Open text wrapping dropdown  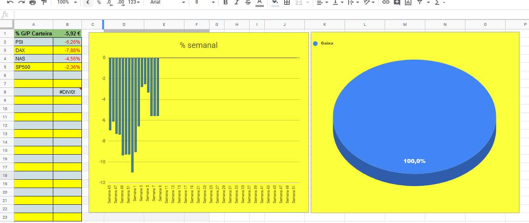pos(353,2)
